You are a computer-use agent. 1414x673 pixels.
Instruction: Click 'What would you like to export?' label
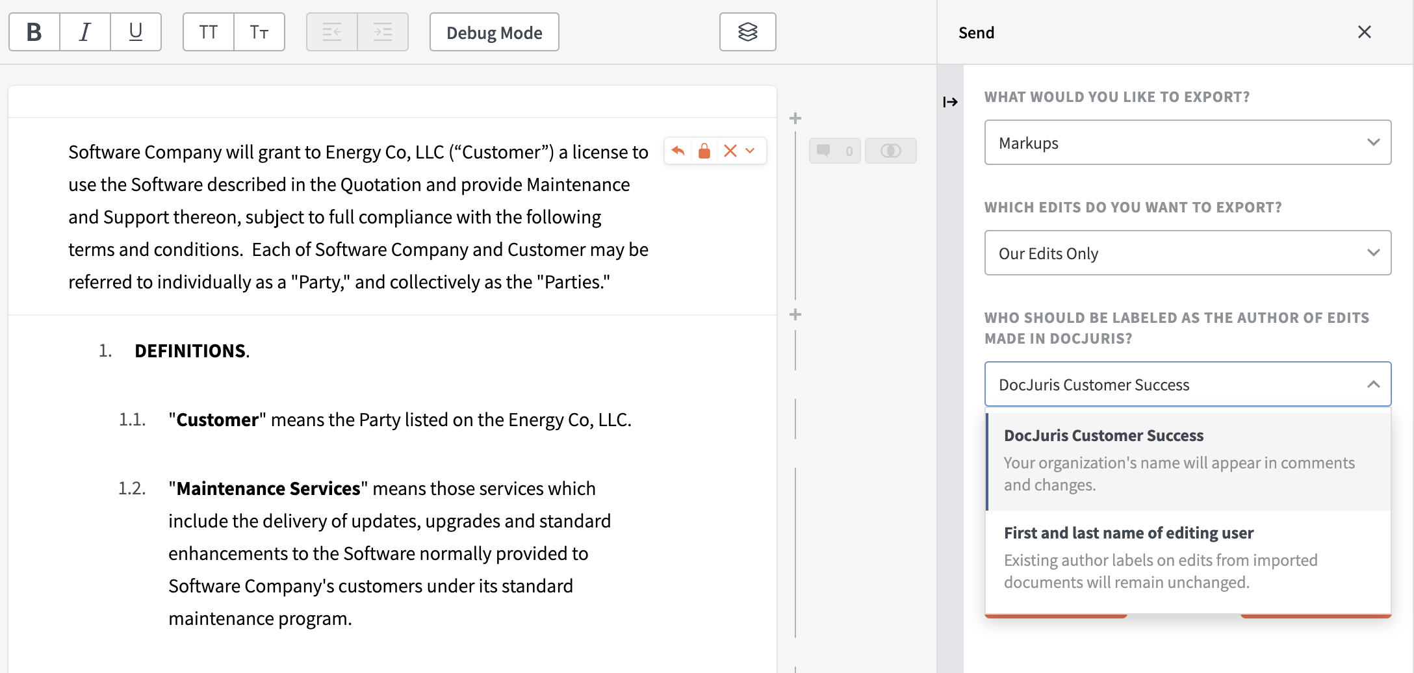click(1117, 97)
